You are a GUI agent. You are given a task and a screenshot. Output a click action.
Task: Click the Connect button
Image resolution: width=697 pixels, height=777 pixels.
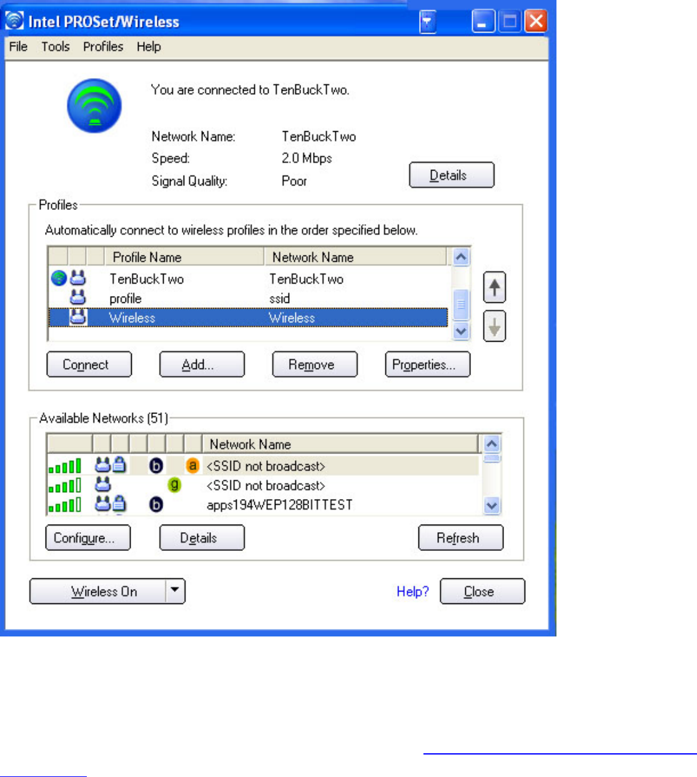point(89,365)
